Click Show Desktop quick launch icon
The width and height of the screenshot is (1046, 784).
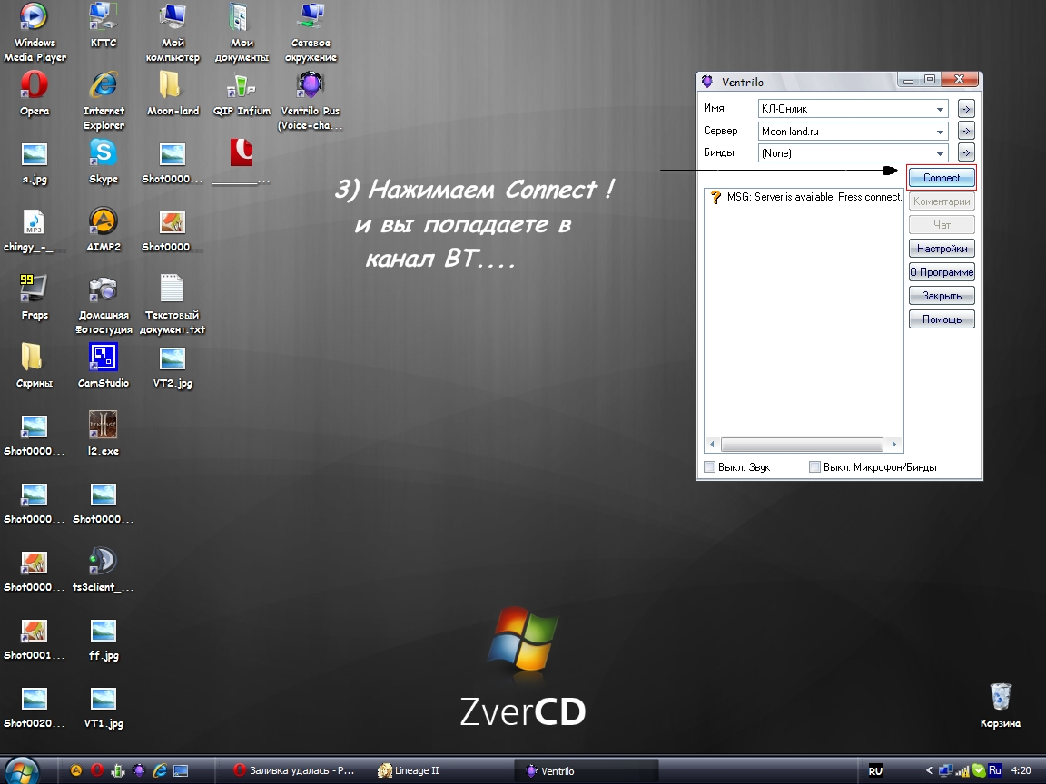[x=181, y=770]
